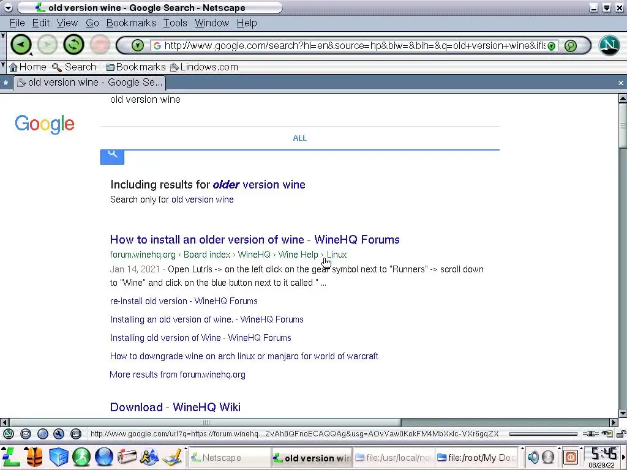Open the Window menu
This screenshot has width=627, height=470.
tap(212, 23)
